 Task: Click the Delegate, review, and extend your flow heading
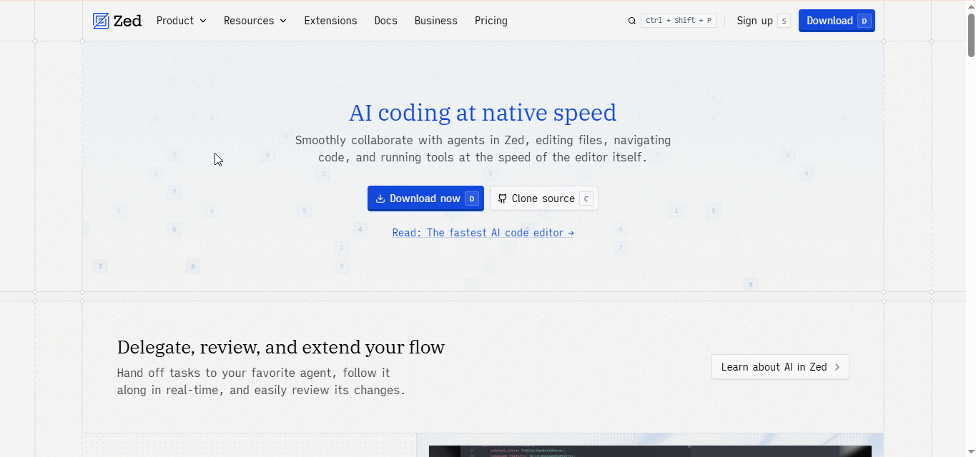coord(281,347)
